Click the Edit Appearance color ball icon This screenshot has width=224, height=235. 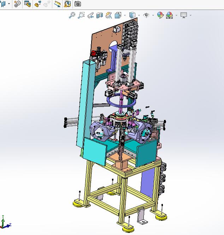(x=160, y=15)
